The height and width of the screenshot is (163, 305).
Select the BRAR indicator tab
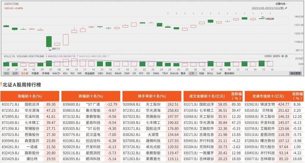click(118, 73)
